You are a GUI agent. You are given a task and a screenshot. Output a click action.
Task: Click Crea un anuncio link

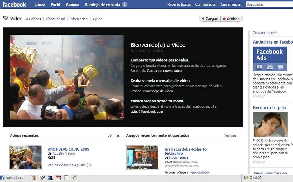click(x=265, y=33)
